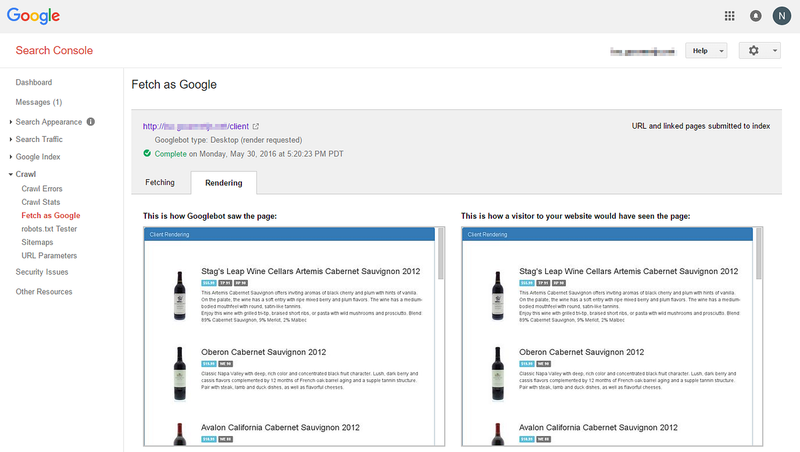Click Avalon bottle image in Googlebot view
The image size is (800, 452).
point(180,433)
